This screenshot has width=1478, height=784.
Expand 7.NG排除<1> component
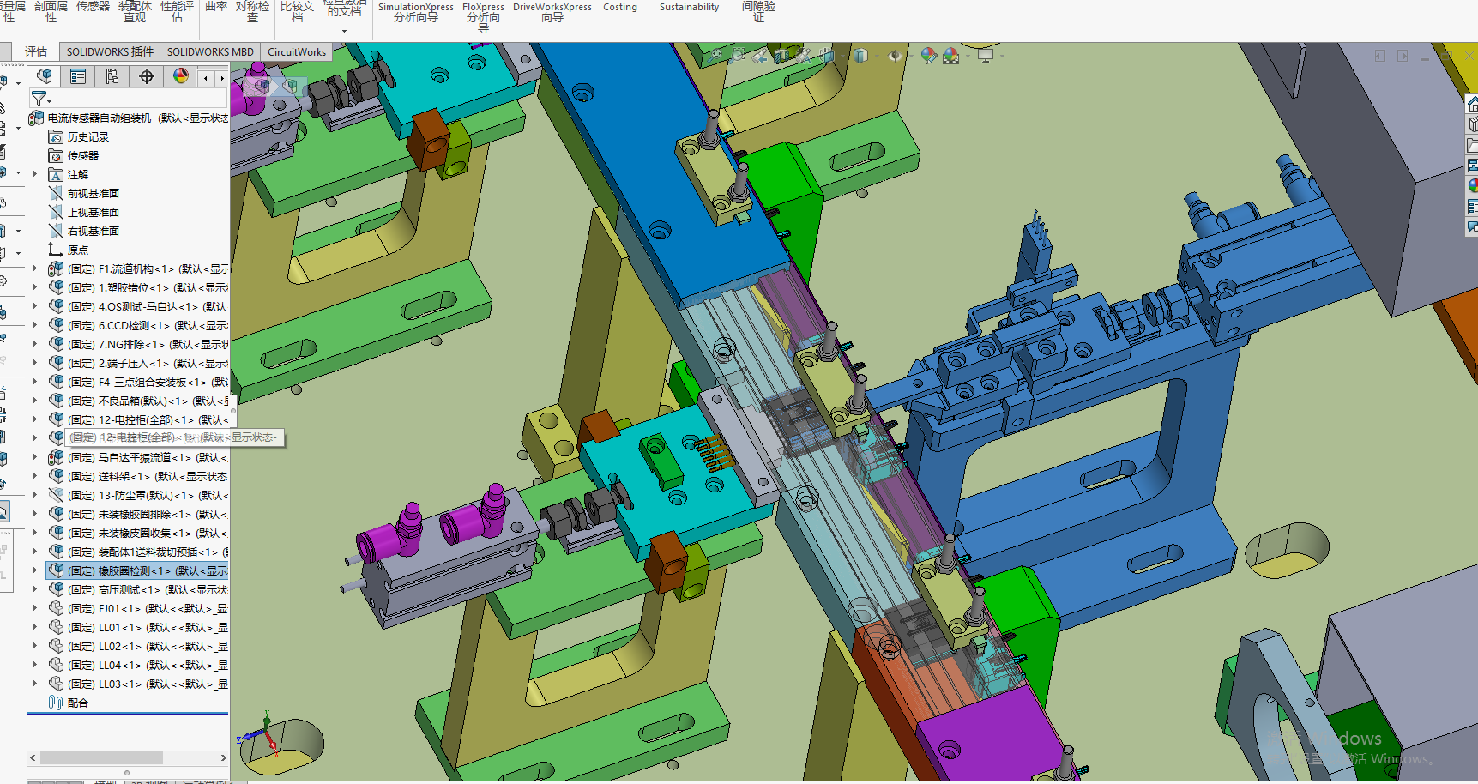click(x=35, y=345)
